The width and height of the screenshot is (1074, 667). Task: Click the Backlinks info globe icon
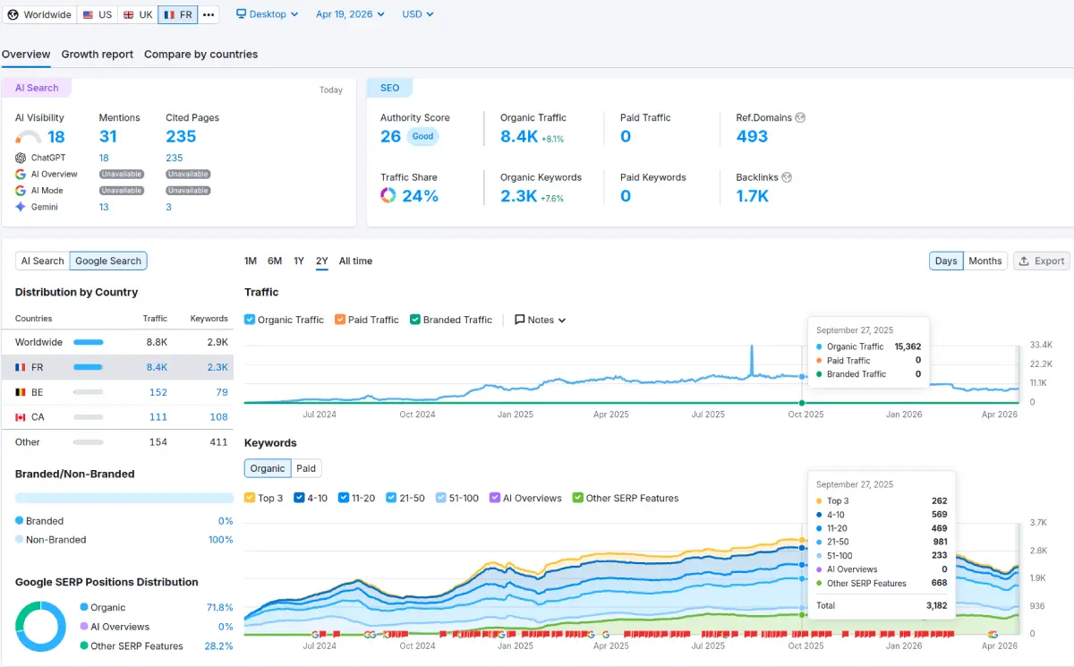coord(786,177)
